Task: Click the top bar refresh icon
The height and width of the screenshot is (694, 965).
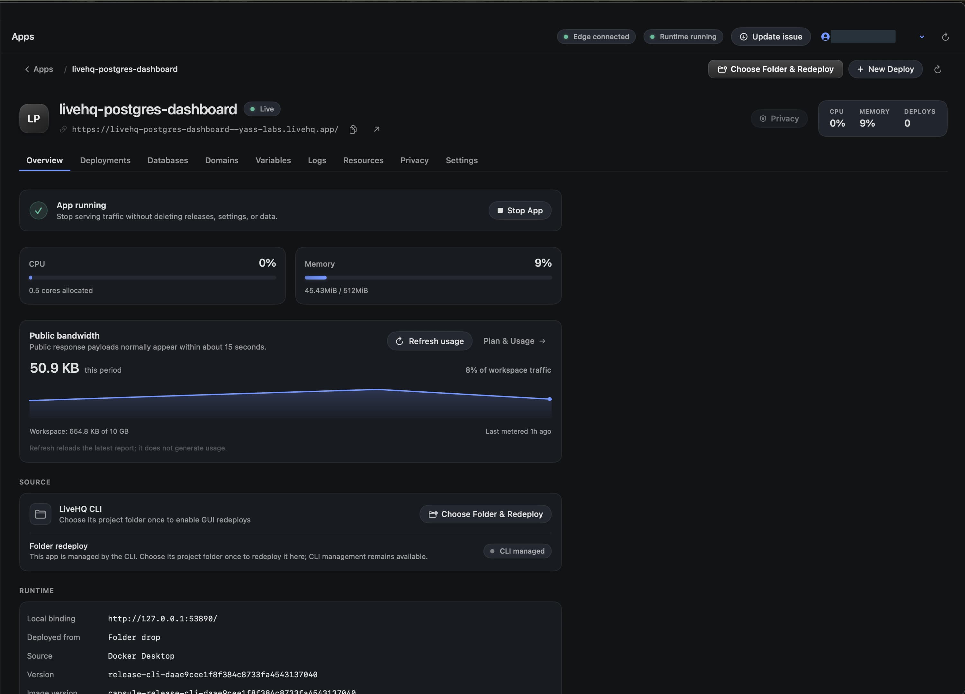Action: click(945, 37)
